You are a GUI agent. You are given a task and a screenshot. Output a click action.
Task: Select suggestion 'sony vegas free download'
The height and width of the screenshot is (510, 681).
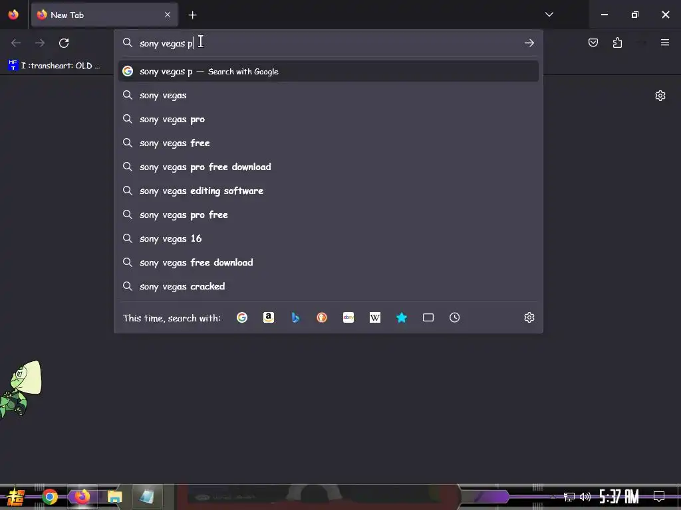[329, 262]
